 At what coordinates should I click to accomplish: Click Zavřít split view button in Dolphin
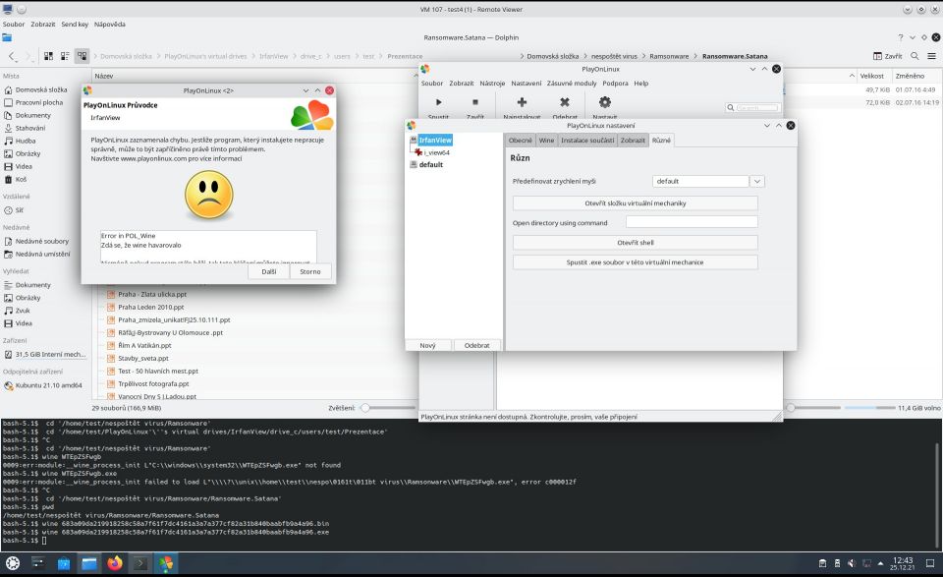click(888, 56)
